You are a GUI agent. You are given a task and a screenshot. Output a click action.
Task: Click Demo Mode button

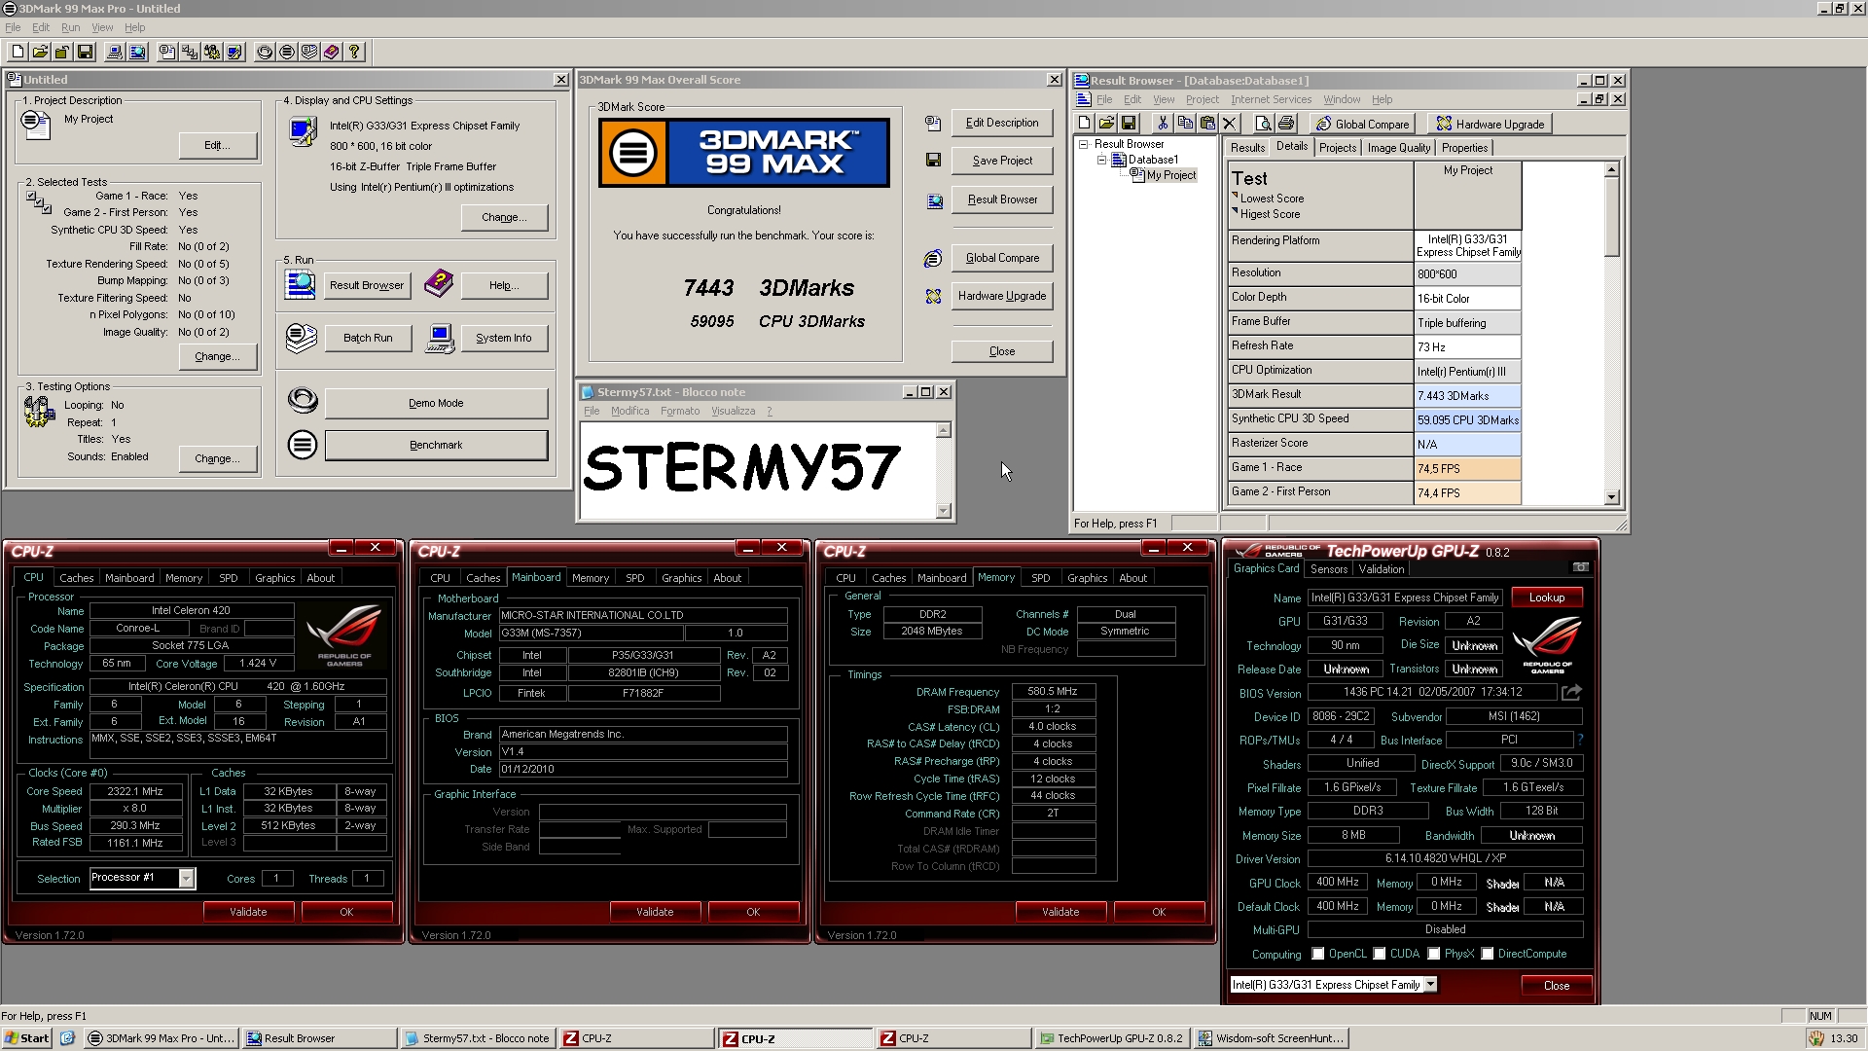tap(436, 403)
